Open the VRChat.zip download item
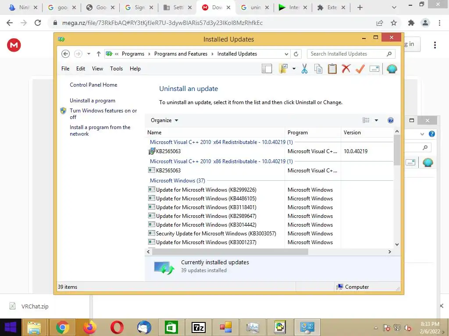The height and width of the screenshot is (336, 449). tap(35, 306)
